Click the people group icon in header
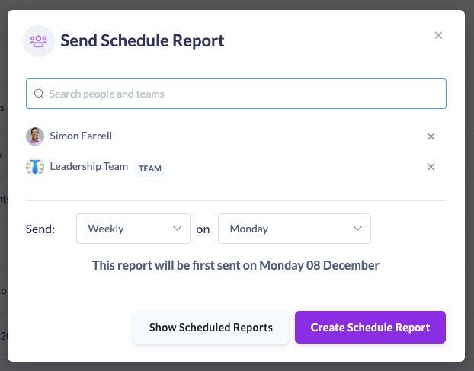 point(38,41)
